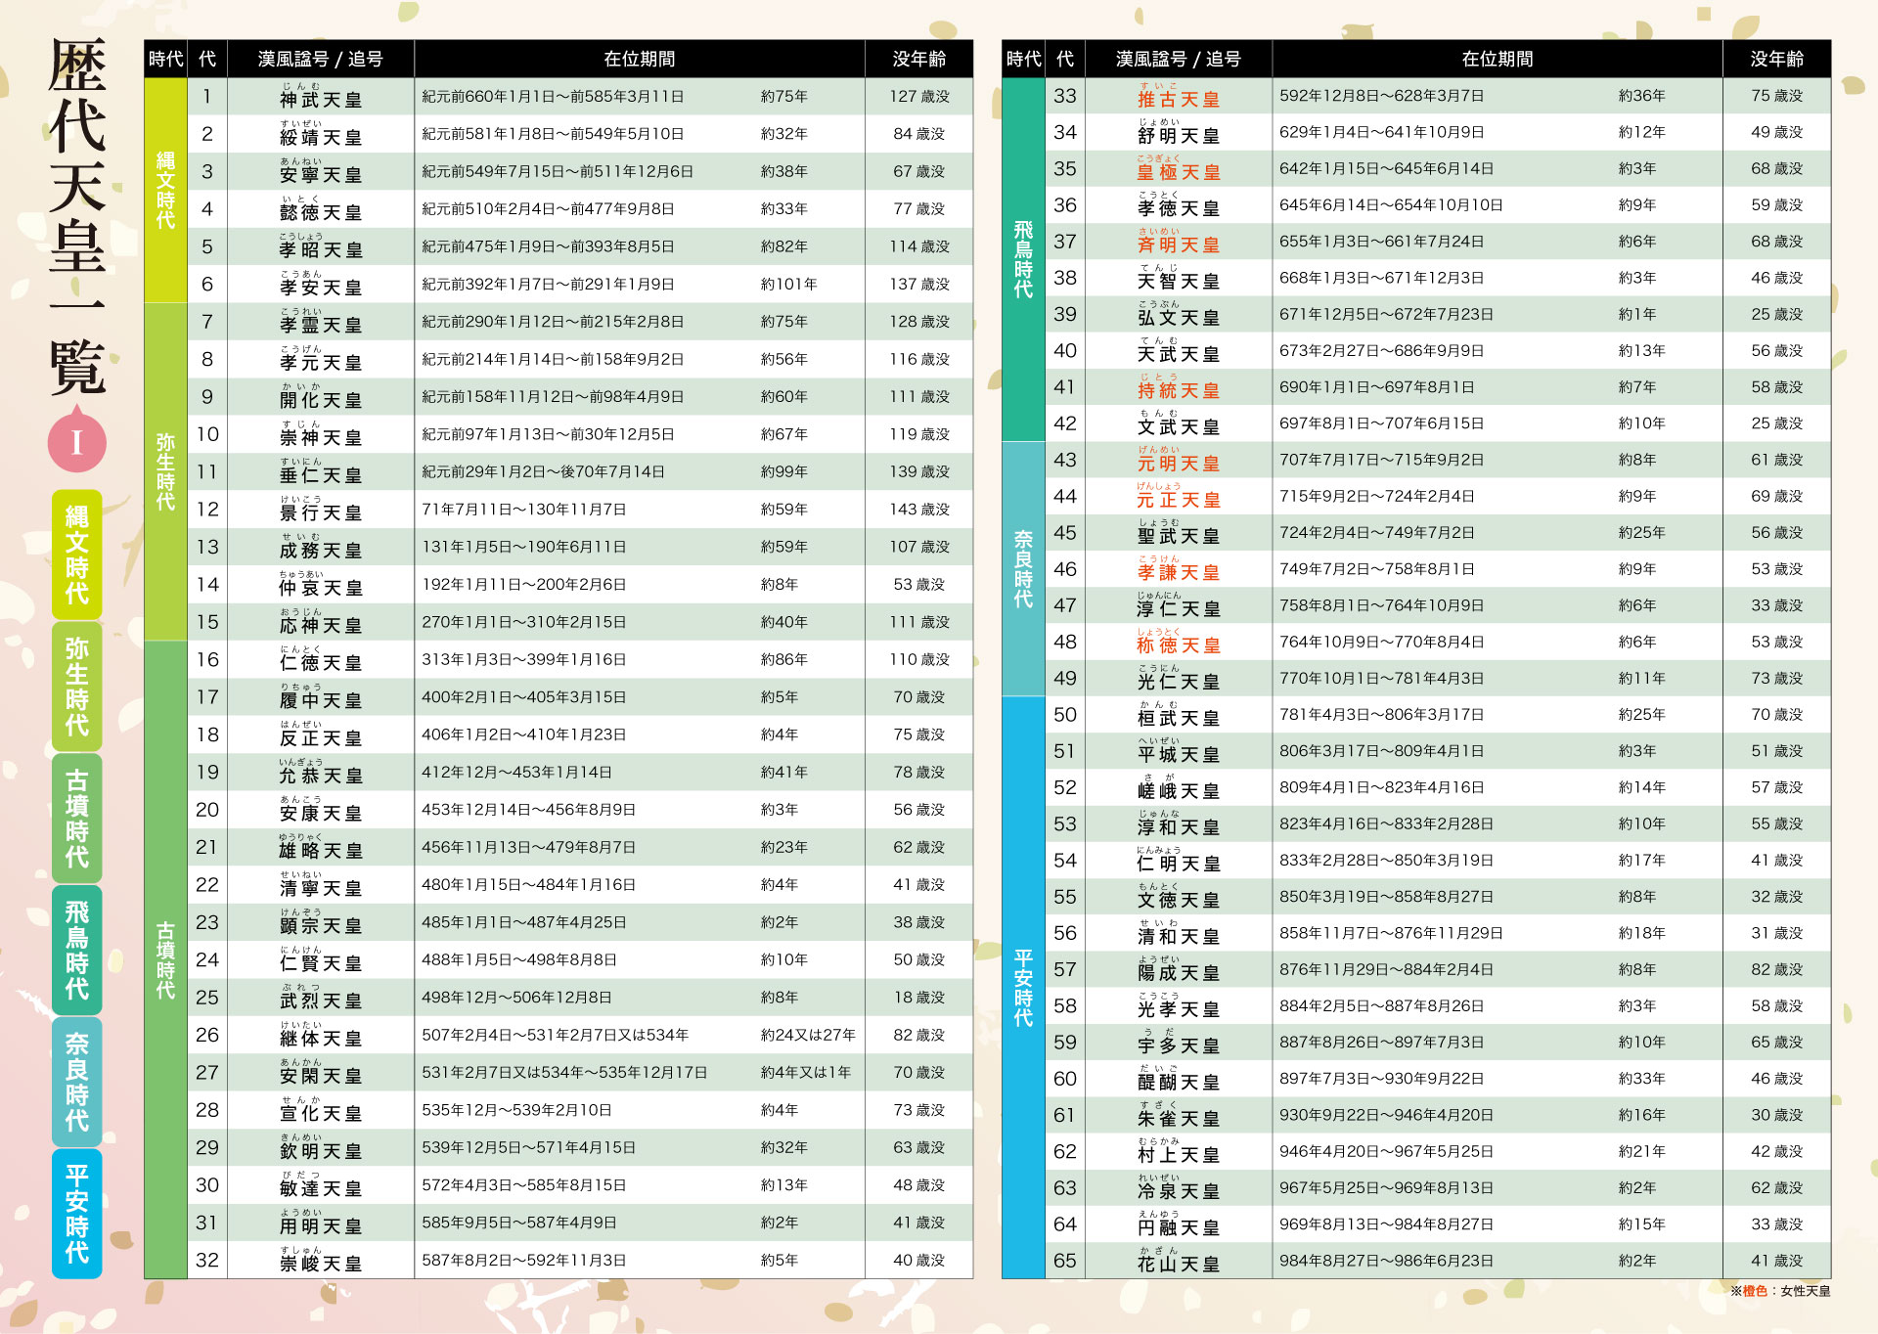Click 弘文天皇 in row 39
1878x1334 pixels.
click(x=1179, y=318)
